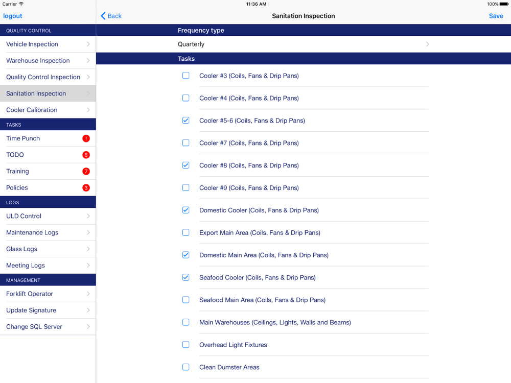511x383 pixels.
Task: Open ULD Control logs
Action: [48, 216]
